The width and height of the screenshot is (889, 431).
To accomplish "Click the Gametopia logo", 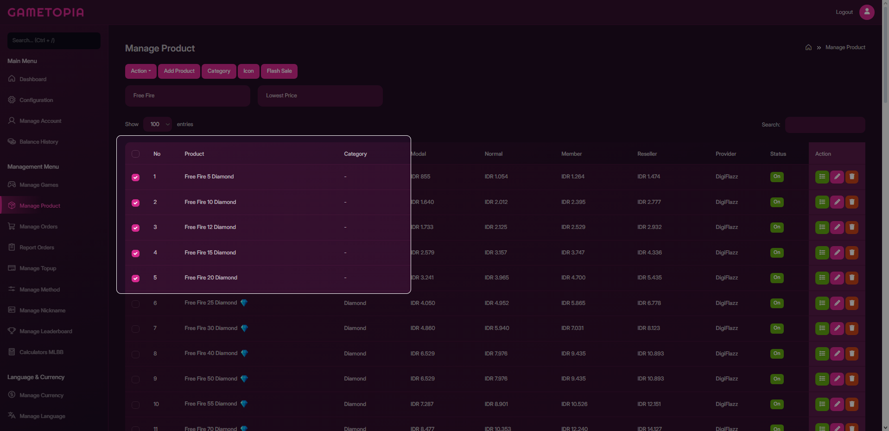I will 46,12.
